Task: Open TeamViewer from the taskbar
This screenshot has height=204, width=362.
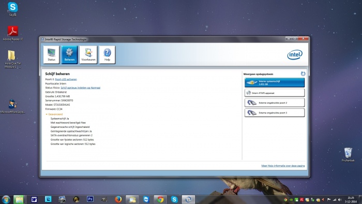Action: (x=146, y=199)
